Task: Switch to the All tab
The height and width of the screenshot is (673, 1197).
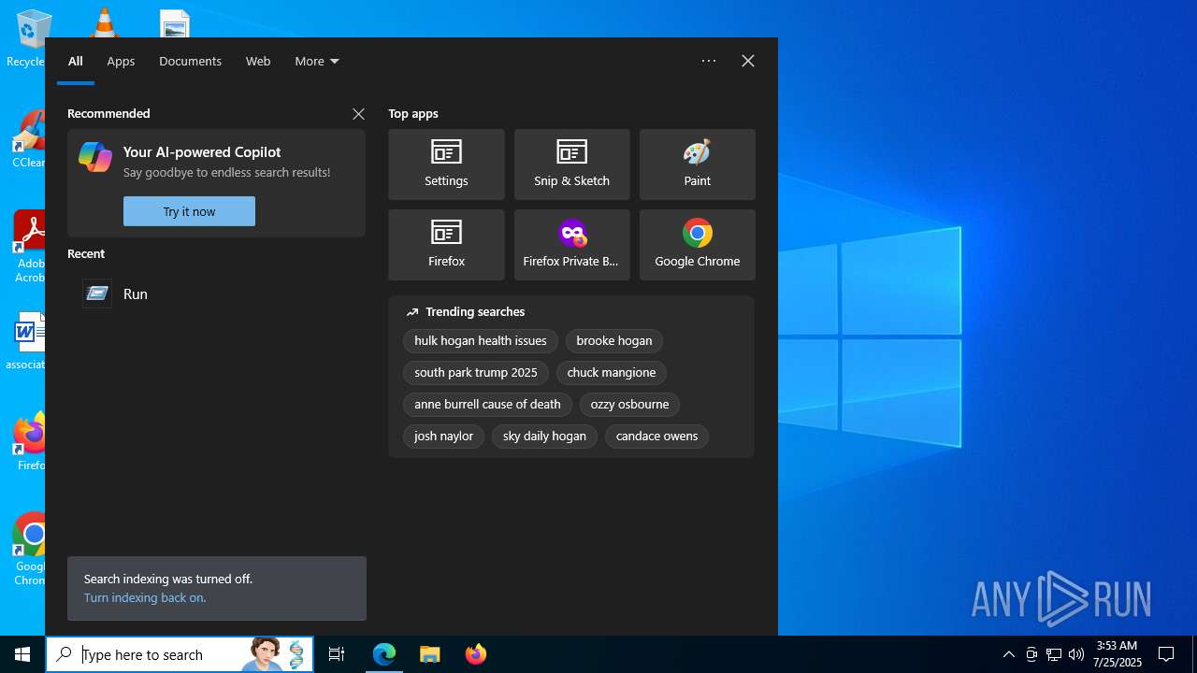Action: pyautogui.click(x=76, y=61)
